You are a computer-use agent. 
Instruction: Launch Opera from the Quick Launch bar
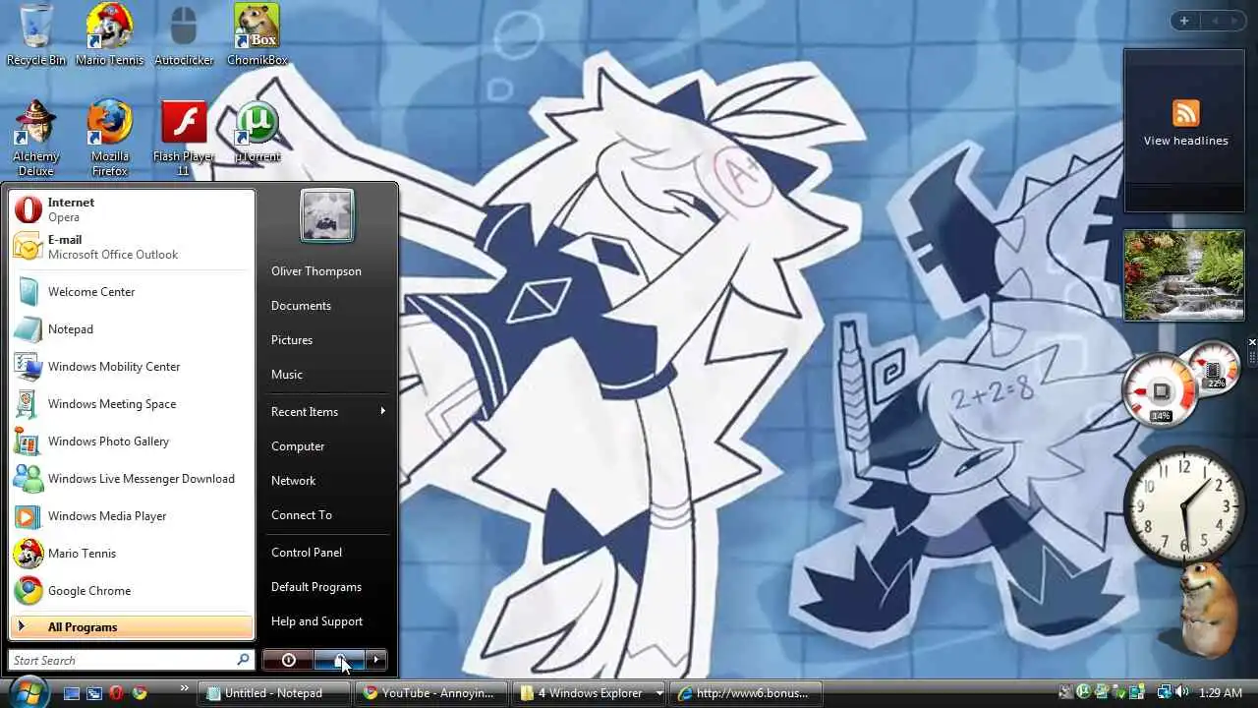pos(117,693)
